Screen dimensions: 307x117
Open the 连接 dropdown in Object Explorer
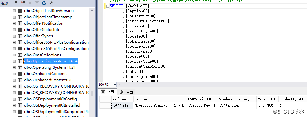pyautogui.click(x=6, y=3)
